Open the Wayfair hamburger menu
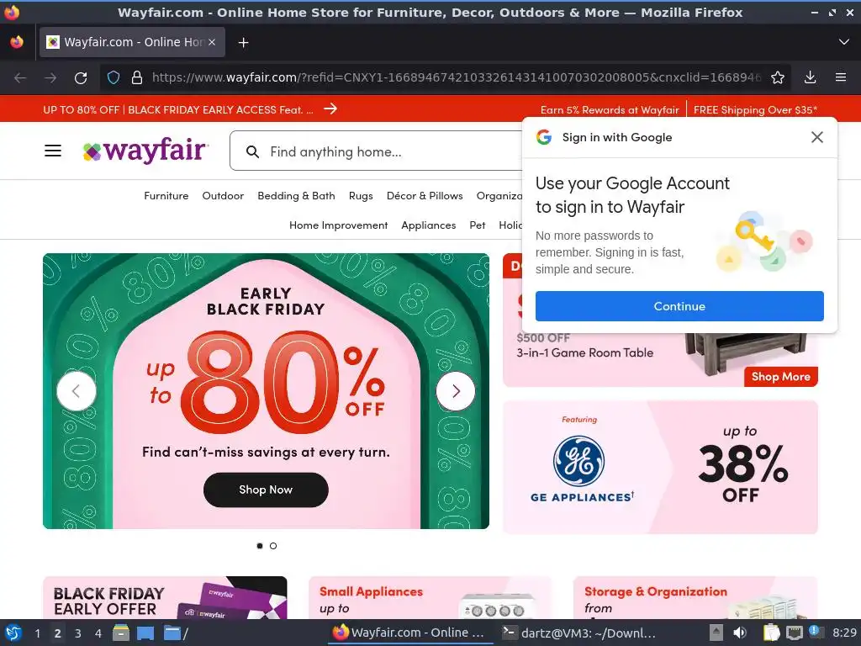The width and height of the screenshot is (861, 646). [53, 151]
